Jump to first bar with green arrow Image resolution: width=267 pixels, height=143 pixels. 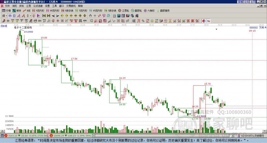[x=44, y=16]
